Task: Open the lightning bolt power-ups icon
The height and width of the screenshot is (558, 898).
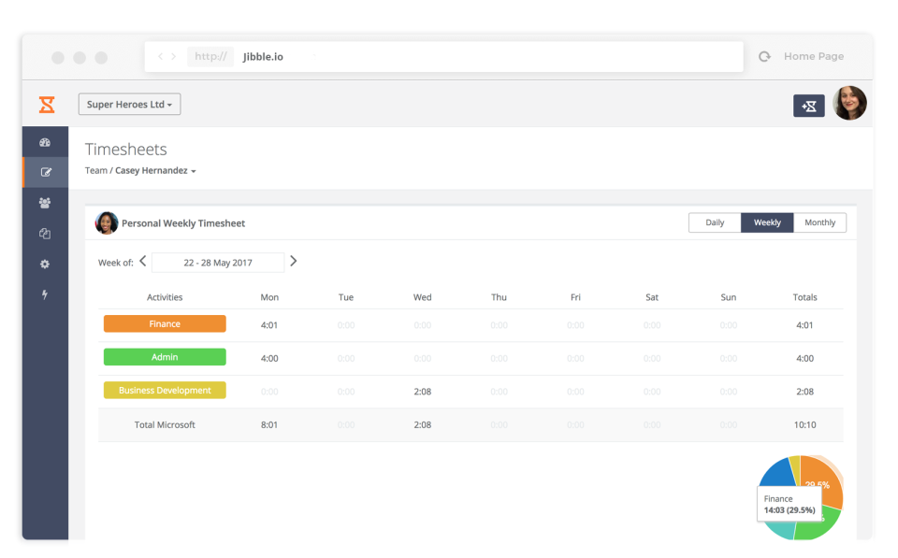Action: tap(45, 294)
